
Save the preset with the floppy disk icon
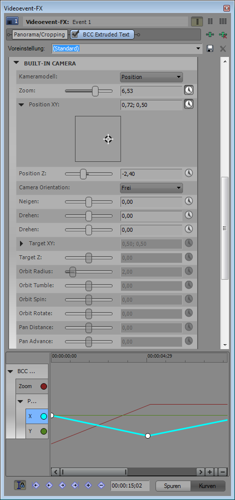coord(210,49)
